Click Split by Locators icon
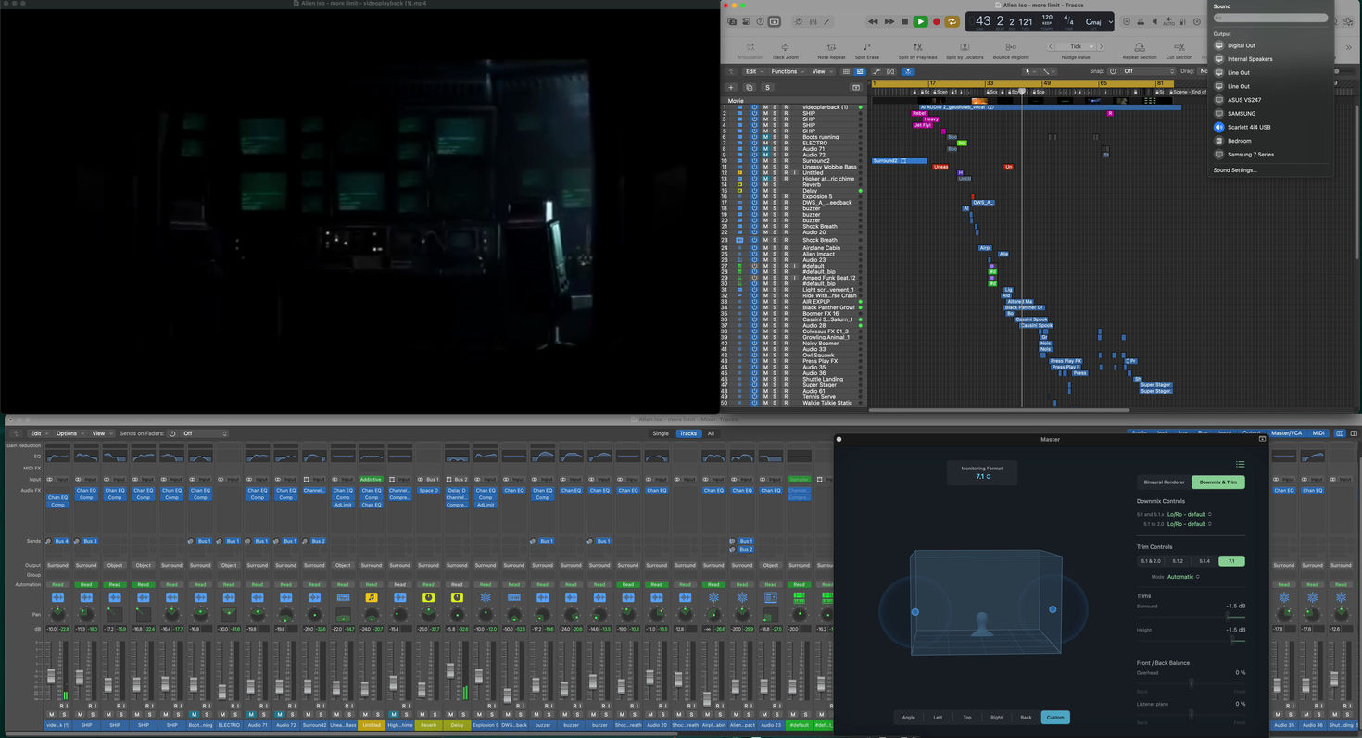1362x738 pixels. (965, 46)
